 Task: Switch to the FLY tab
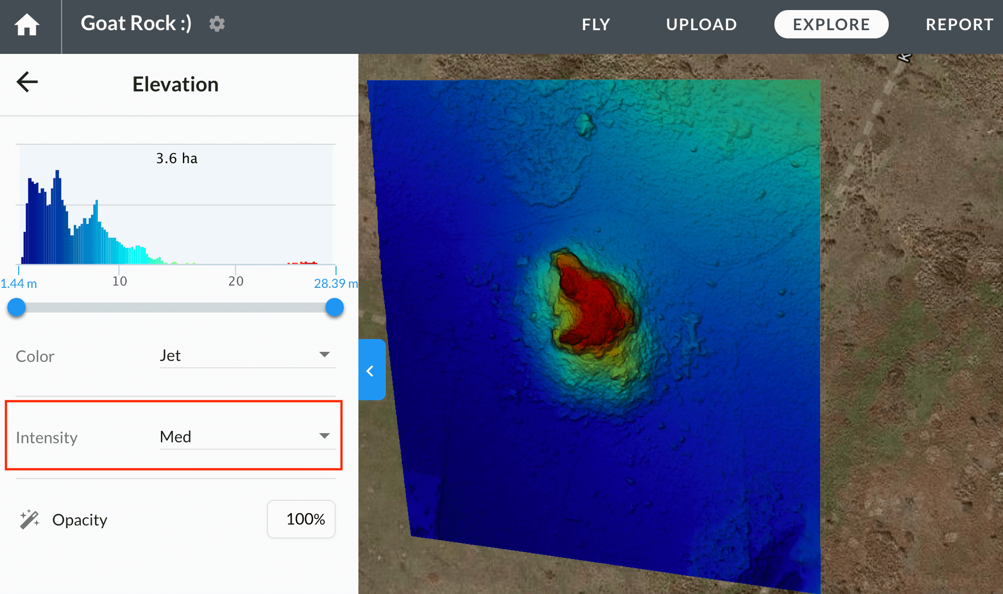(x=596, y=25)
